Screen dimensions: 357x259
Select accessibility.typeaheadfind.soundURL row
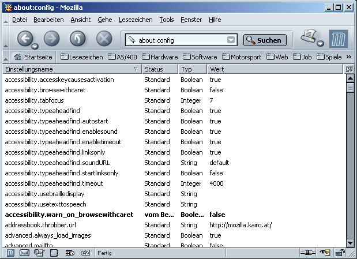174,163
